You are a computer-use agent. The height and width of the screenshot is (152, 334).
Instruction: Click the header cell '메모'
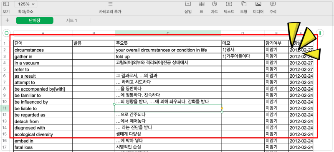coord(243,43)
